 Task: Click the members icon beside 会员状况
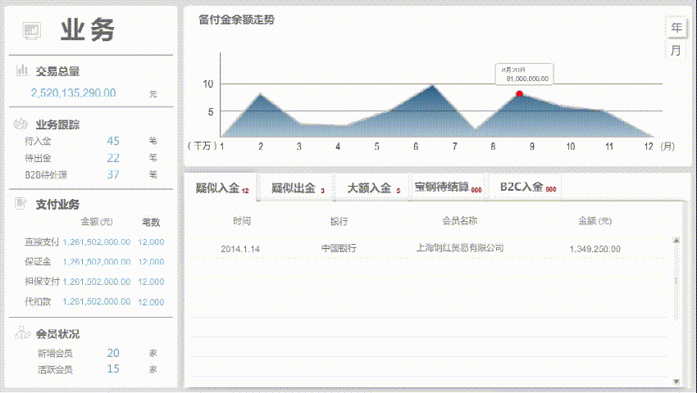point(22,333)
